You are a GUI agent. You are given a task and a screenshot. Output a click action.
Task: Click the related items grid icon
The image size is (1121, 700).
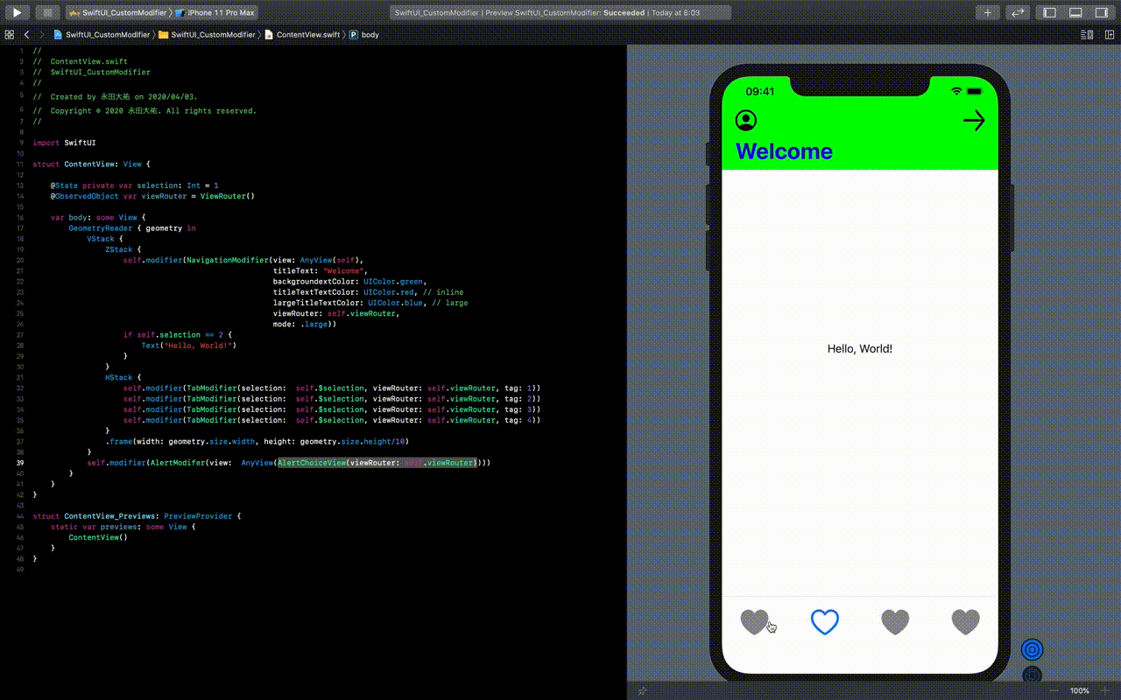[x=10, y=34]
